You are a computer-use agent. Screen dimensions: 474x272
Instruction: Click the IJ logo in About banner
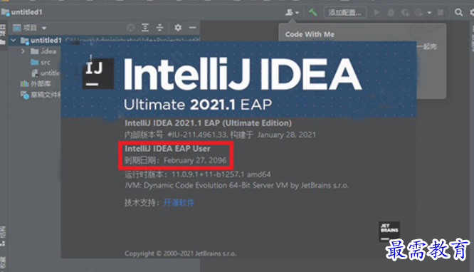[x=98, y=73]
